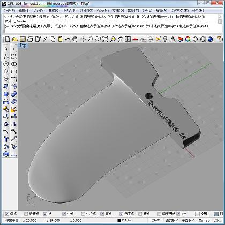Open a file with the folder icon
The image size is (225, 225).
pos(15,39)
